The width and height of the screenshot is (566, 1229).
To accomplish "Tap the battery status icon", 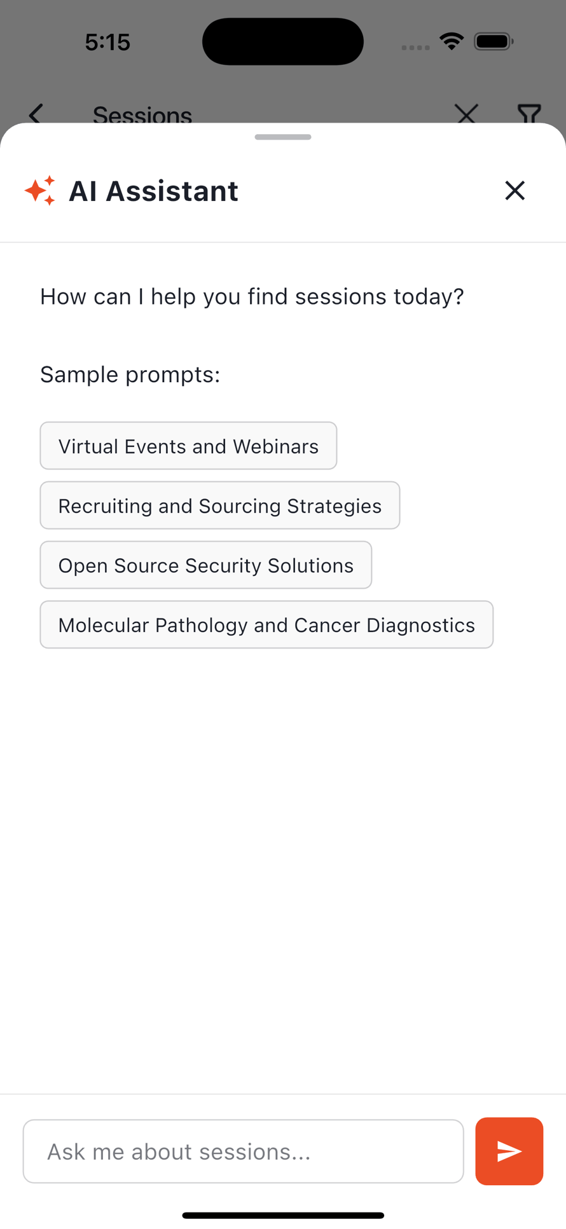I will (x=494, y=42).
